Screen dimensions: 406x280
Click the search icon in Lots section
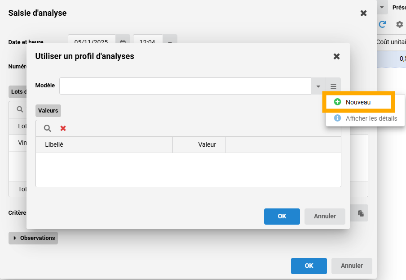tap(20, 109)
